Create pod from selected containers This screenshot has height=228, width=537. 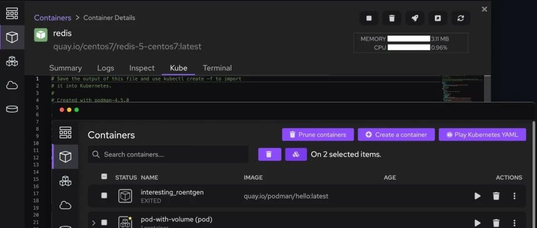[x=296, y=154]
